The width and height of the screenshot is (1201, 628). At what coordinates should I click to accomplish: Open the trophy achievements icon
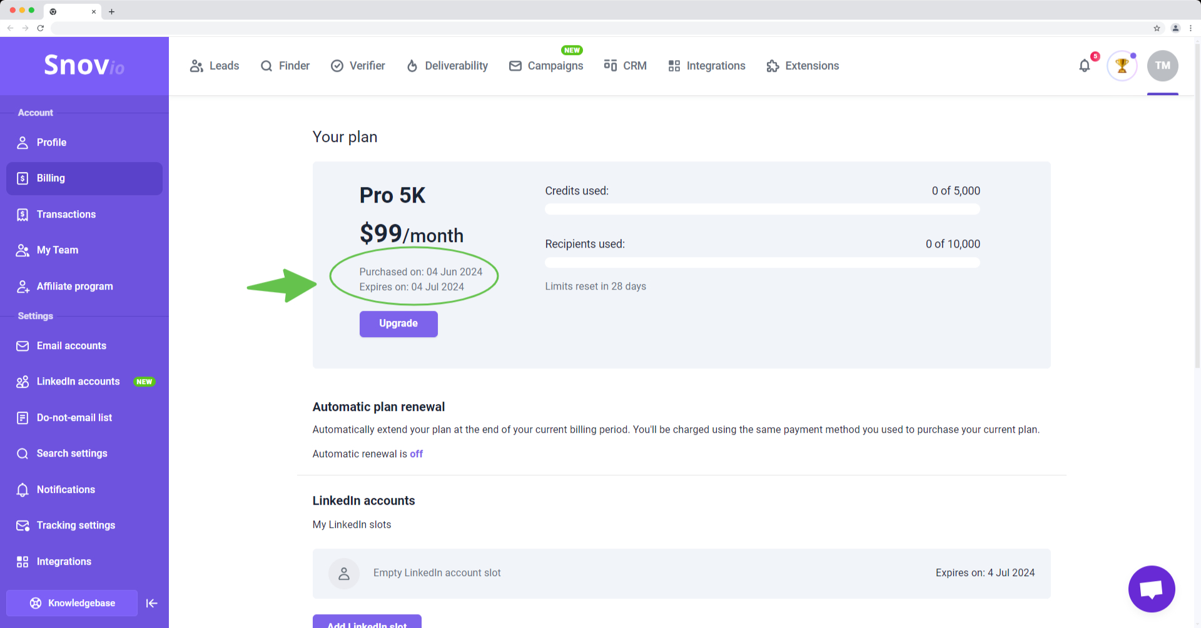point(1122,66)
